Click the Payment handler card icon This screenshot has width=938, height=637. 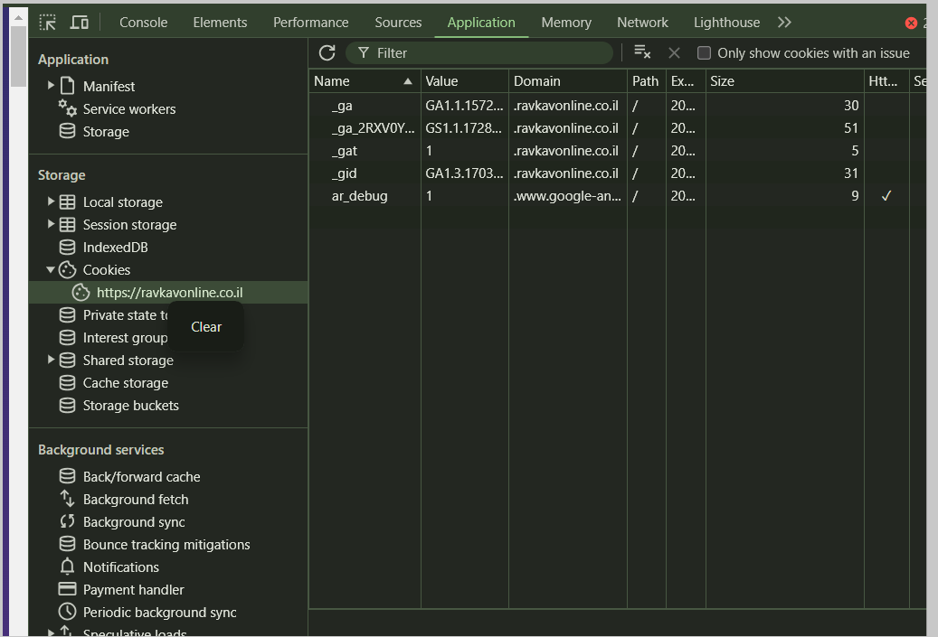[x=67, y=590]
